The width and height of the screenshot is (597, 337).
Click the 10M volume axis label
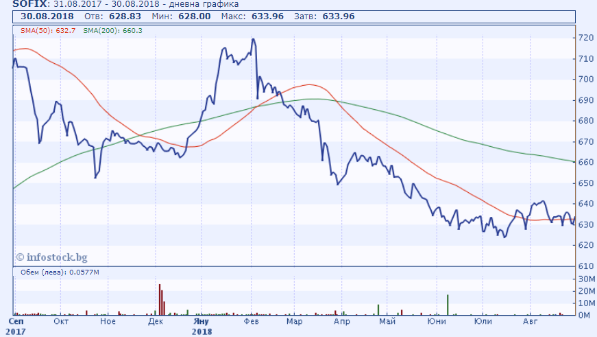coord(586,303)
